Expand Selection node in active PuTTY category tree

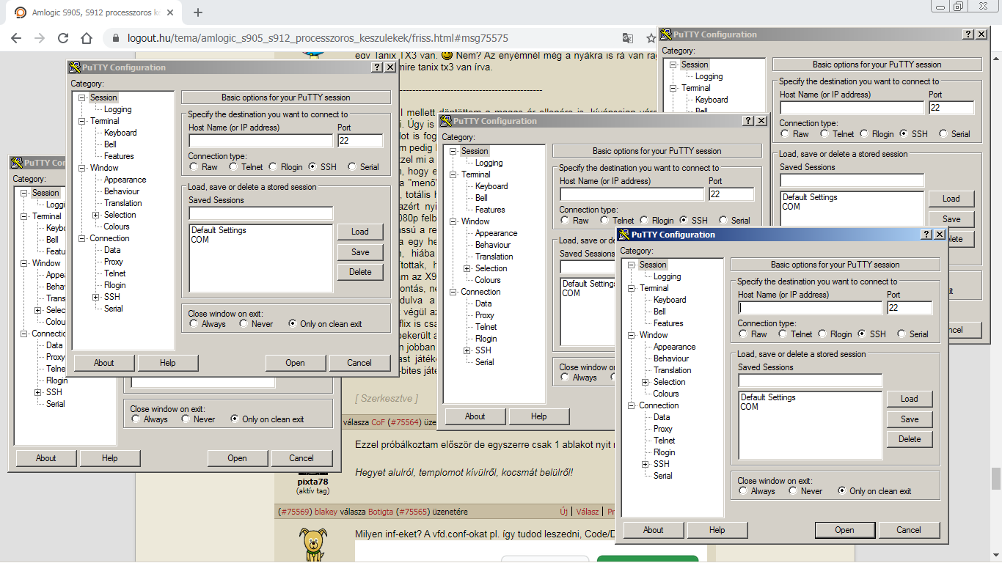pos(646,382)
